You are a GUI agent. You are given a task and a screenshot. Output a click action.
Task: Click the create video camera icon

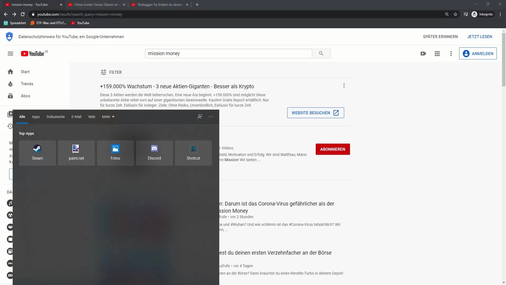423,54
